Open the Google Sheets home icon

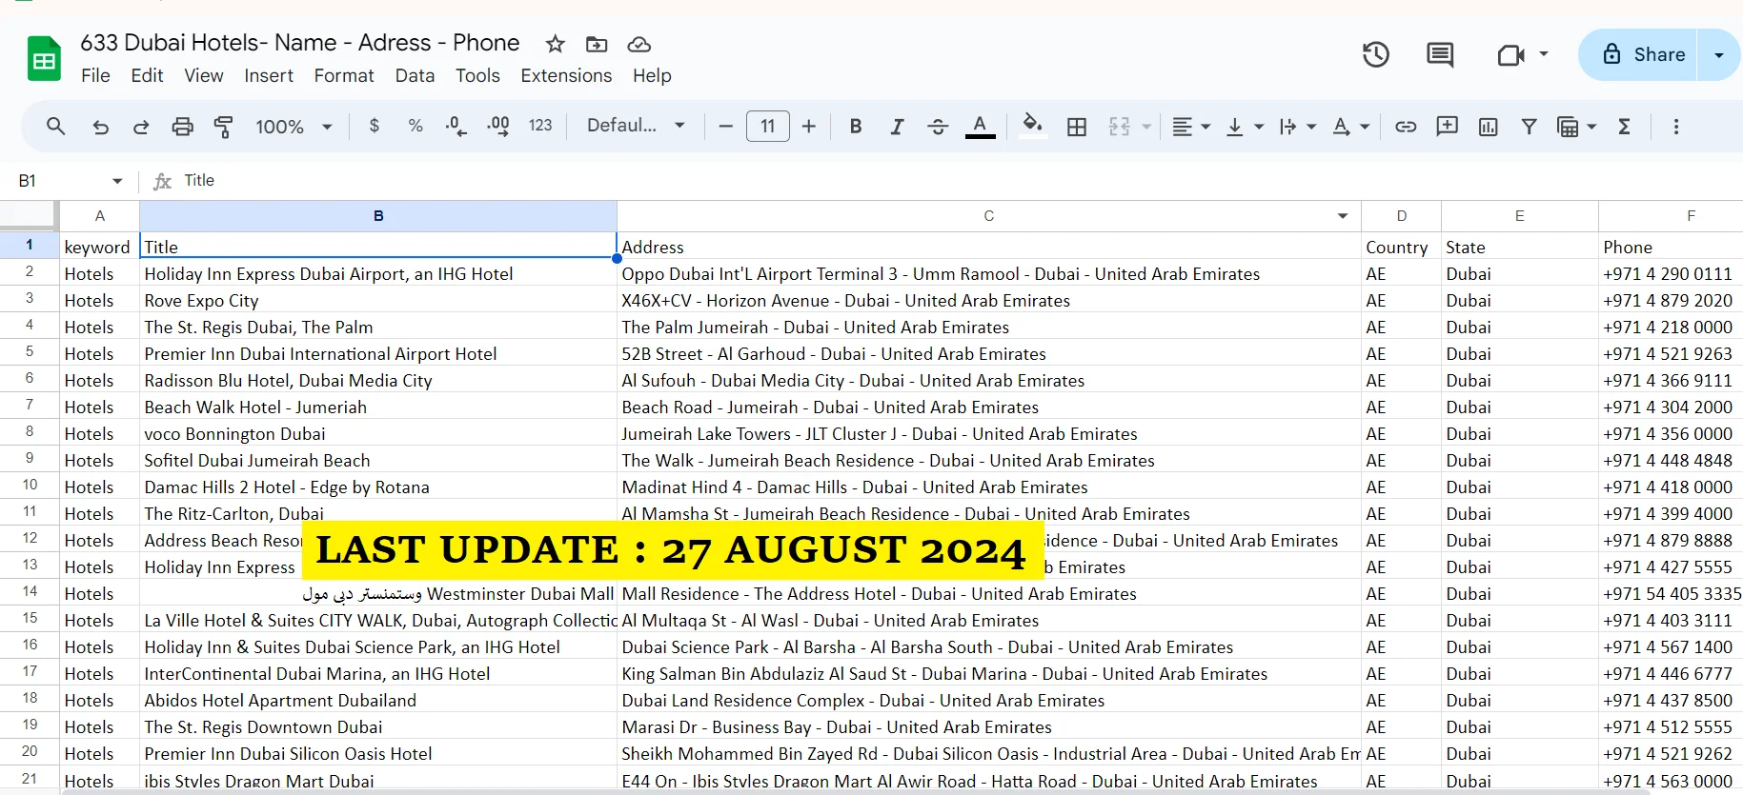pyautogui.click(x=44, y=59)
